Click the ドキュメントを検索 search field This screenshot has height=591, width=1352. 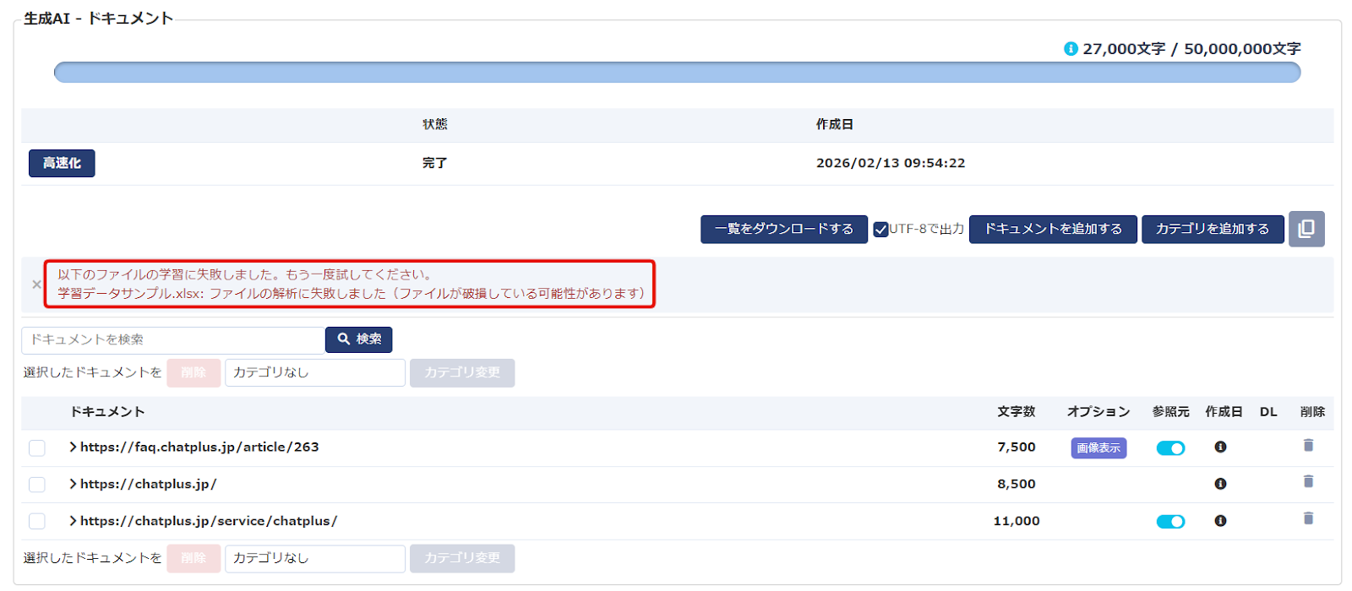tap(173, 339)
